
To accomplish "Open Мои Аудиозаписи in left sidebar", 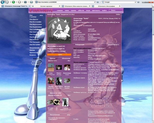I will [36, 27].
